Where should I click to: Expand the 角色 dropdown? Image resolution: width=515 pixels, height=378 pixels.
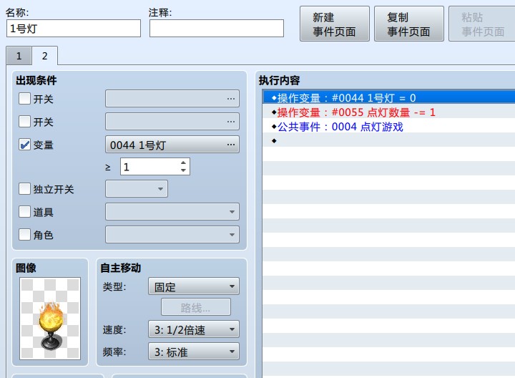point(172,235)
